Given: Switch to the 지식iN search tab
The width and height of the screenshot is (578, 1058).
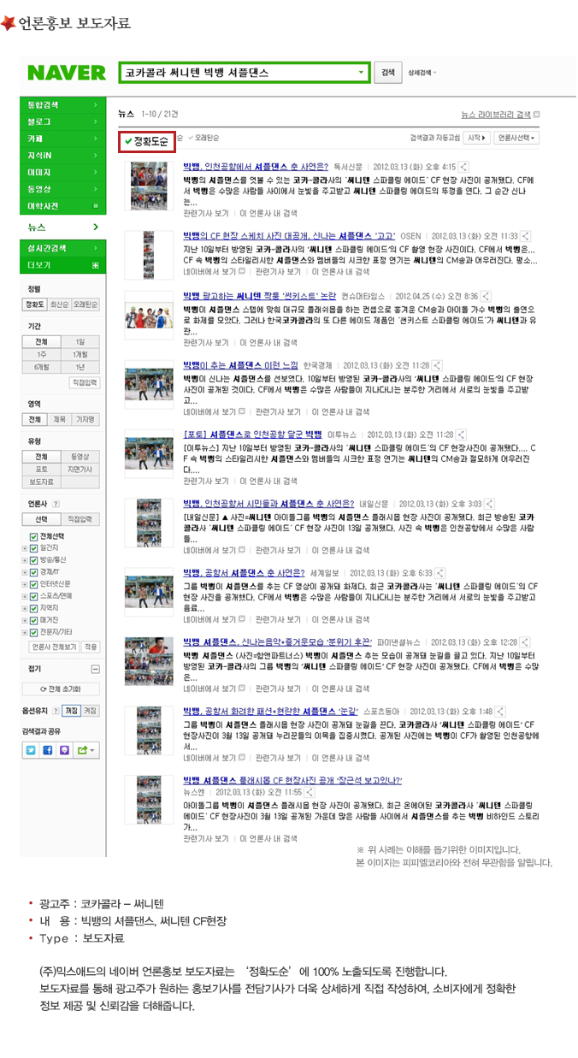Looking at the screenshot, I should 62,155.
